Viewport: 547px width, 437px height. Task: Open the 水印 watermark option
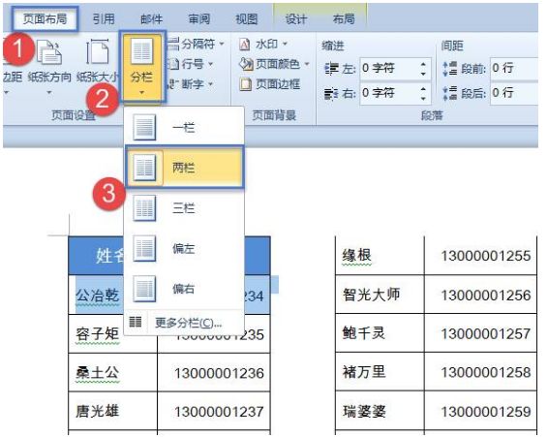(263, 44)
